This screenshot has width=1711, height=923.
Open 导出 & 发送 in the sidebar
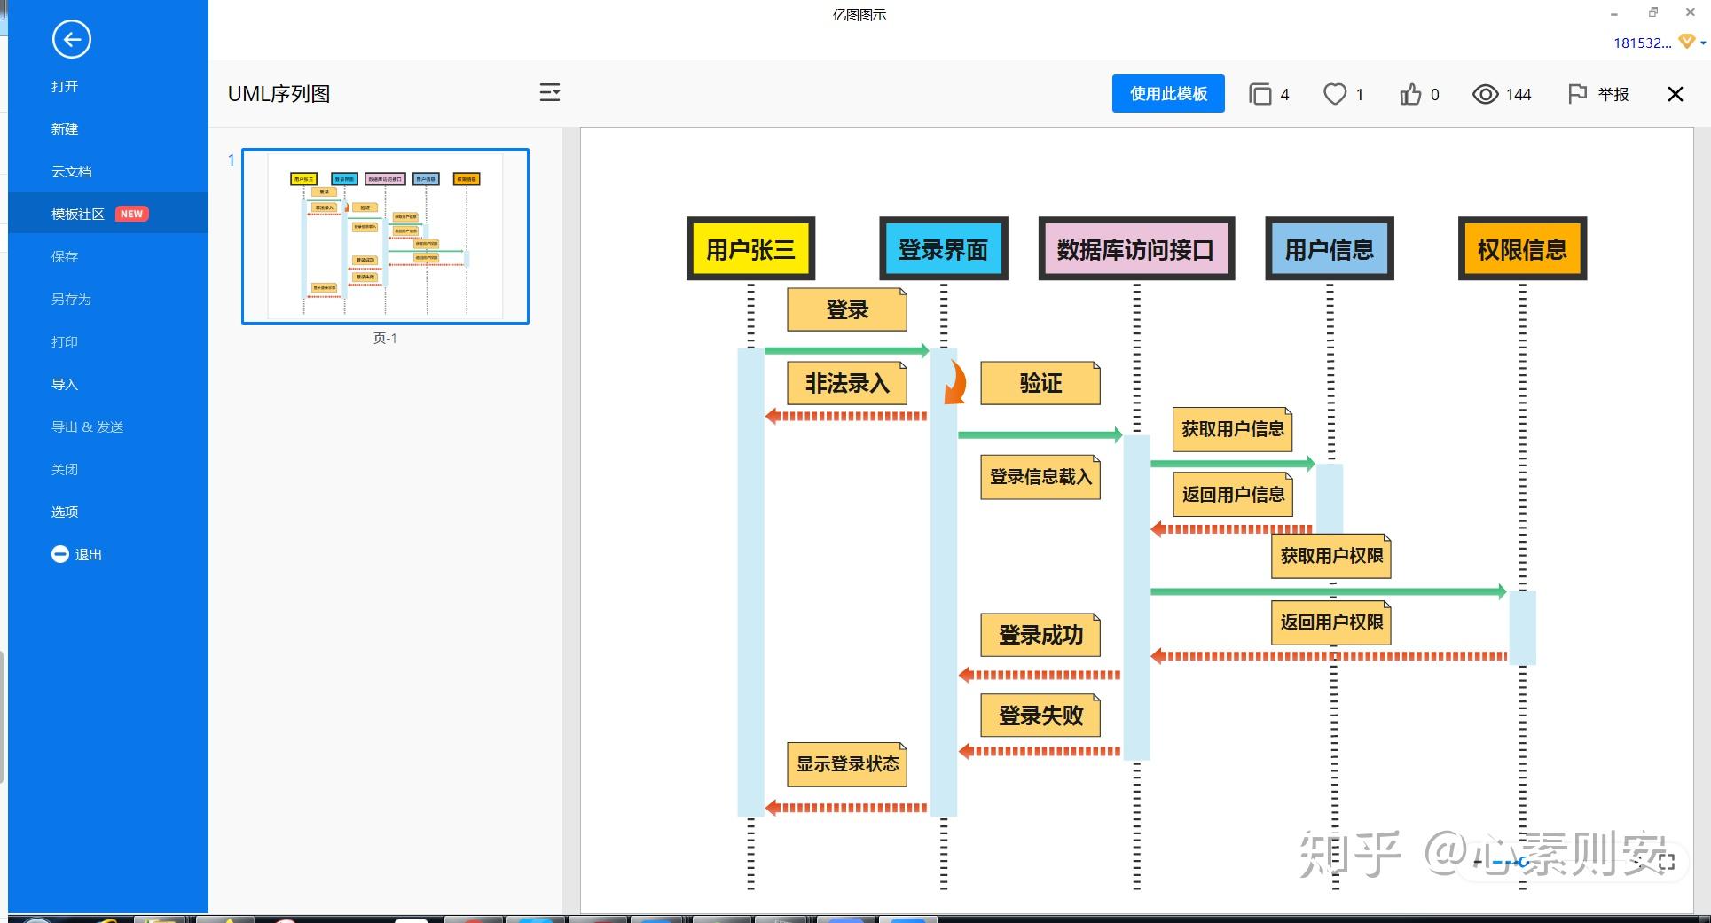click(88, 426)
